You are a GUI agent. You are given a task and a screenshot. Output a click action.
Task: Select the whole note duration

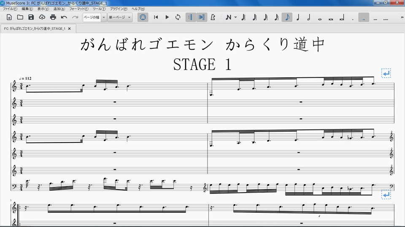click(x=320, y=18)
